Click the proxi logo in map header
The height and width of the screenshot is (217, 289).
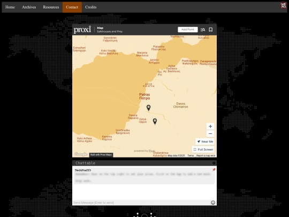[x=82, y=29]
